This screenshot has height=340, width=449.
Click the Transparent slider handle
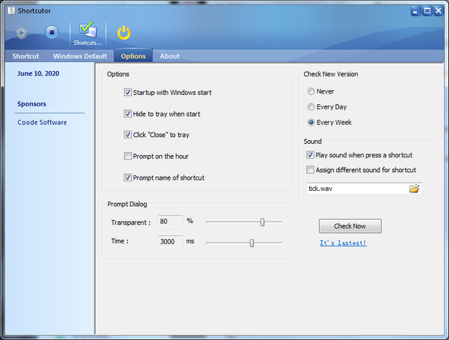tap(262, 222)
